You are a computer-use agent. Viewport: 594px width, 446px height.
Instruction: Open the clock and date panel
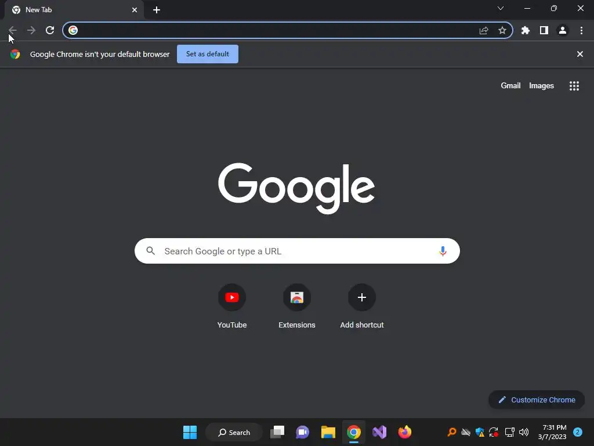[x=552, y=432]
